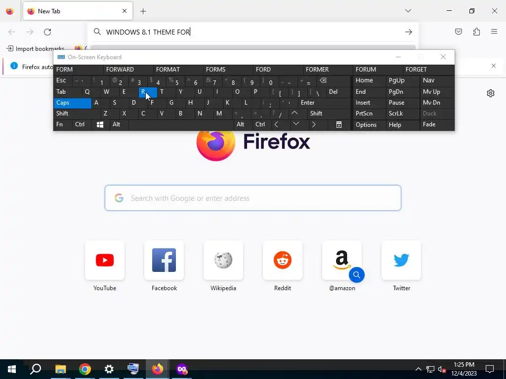Toggle the left Alt key
Viewport: 506px width, 379px height.
click(119, 124)
